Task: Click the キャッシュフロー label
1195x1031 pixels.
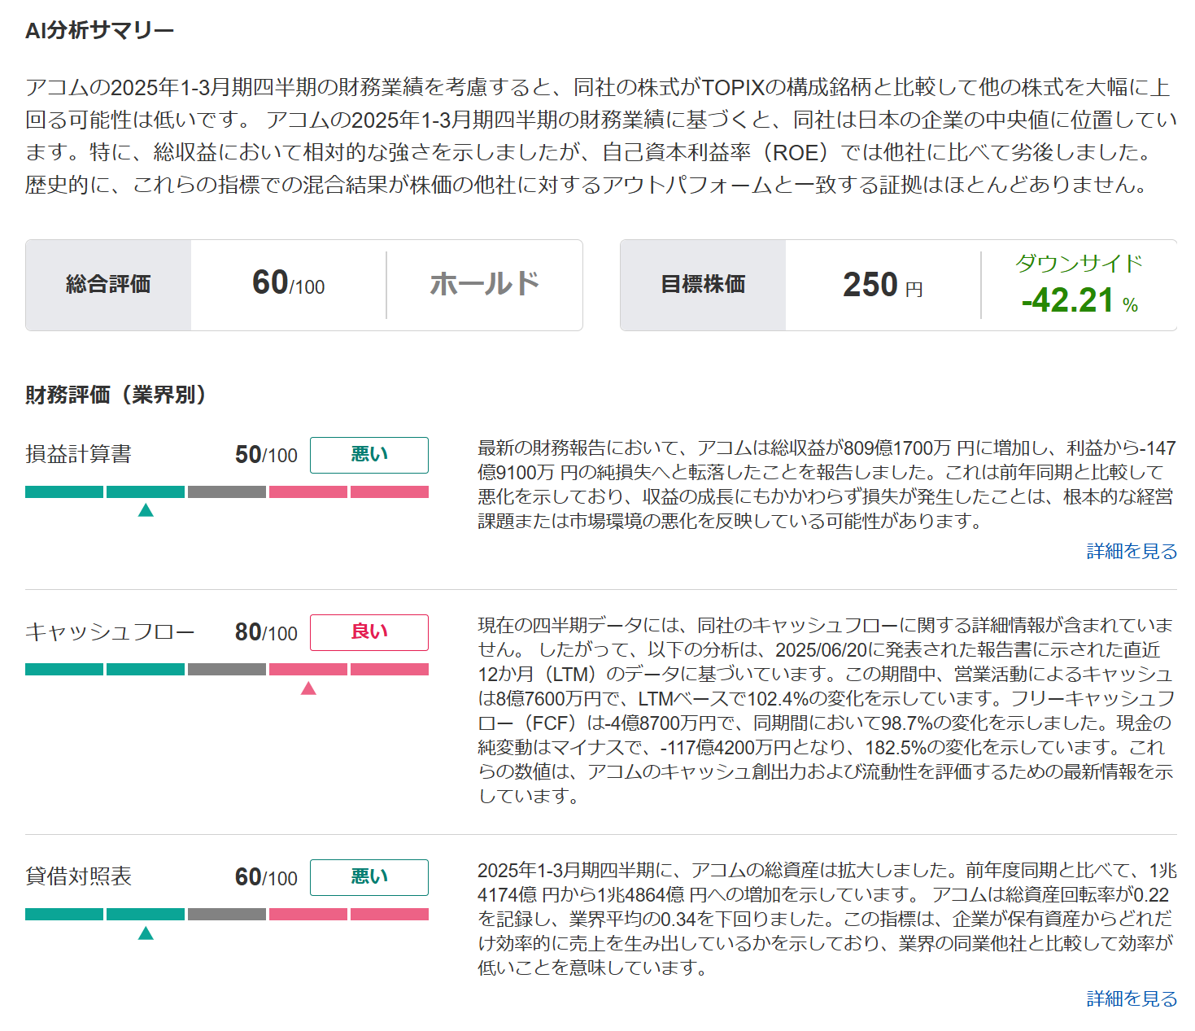Action: point(110,632)
